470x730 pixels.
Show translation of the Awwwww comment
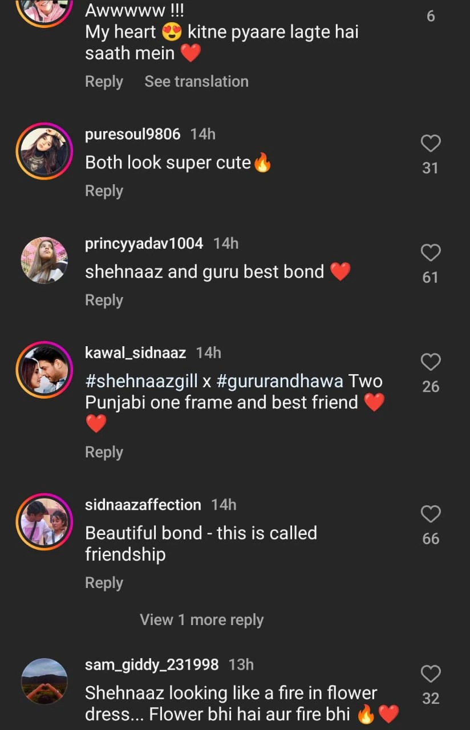(196, 82)
